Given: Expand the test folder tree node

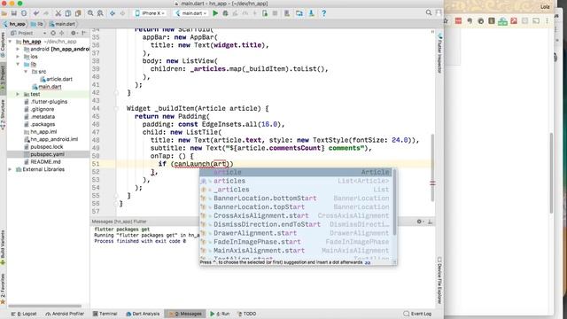Looking at the screenshot, I should coord(18,94).
